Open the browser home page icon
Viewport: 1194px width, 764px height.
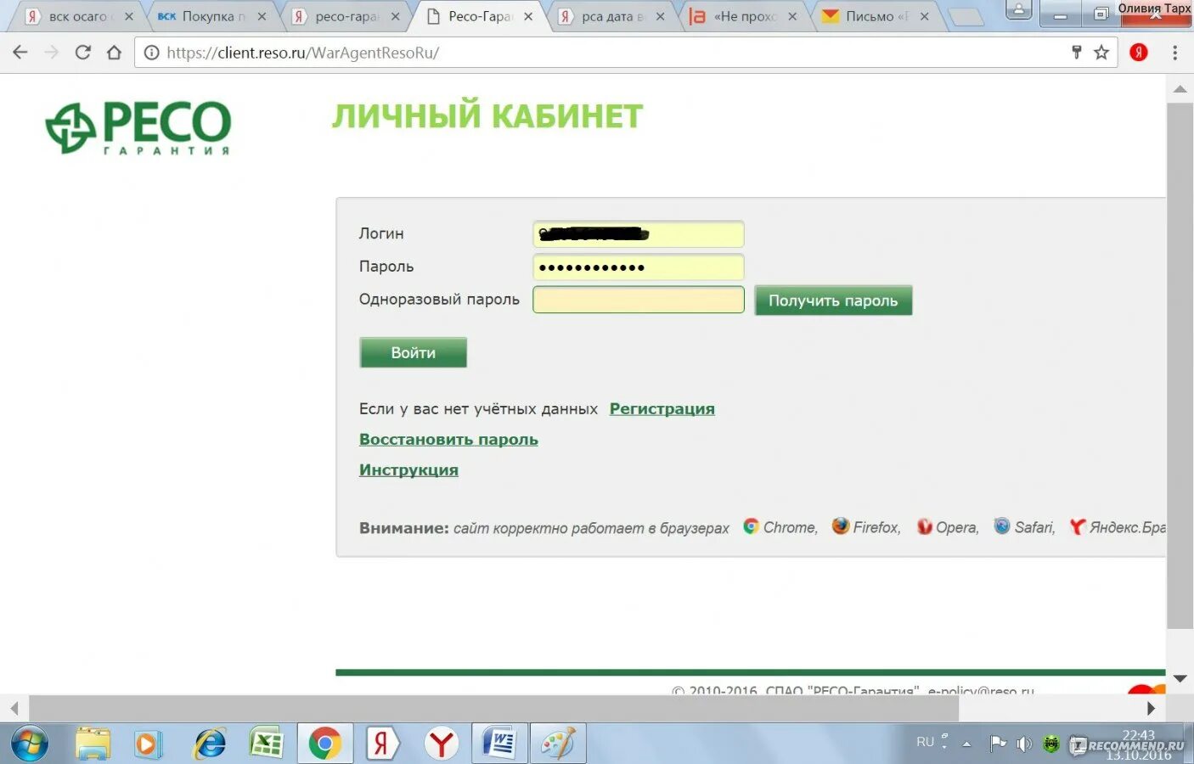pyautogui.click(x=114, y=53)
